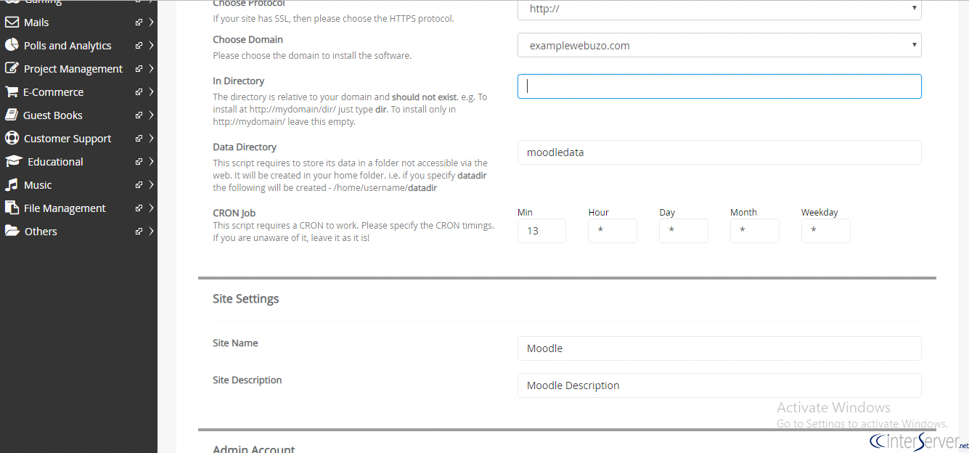This screenshot has width=969, height=453.
Task: Open E-Commerce external link icon
Action: pos(139,92)
